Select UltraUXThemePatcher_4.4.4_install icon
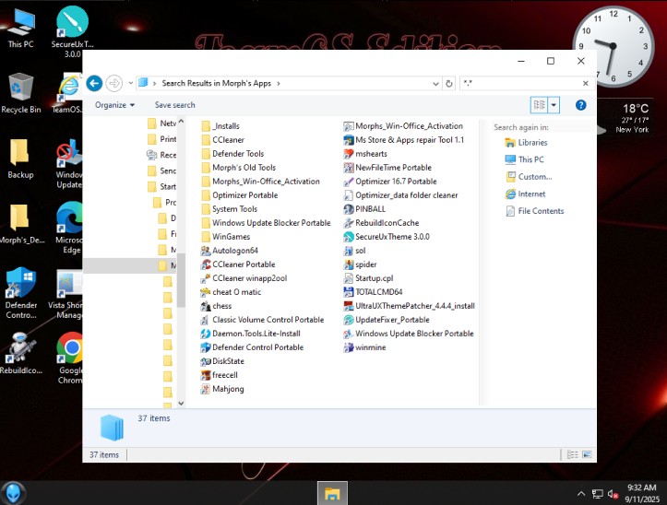 coord(349,306)
